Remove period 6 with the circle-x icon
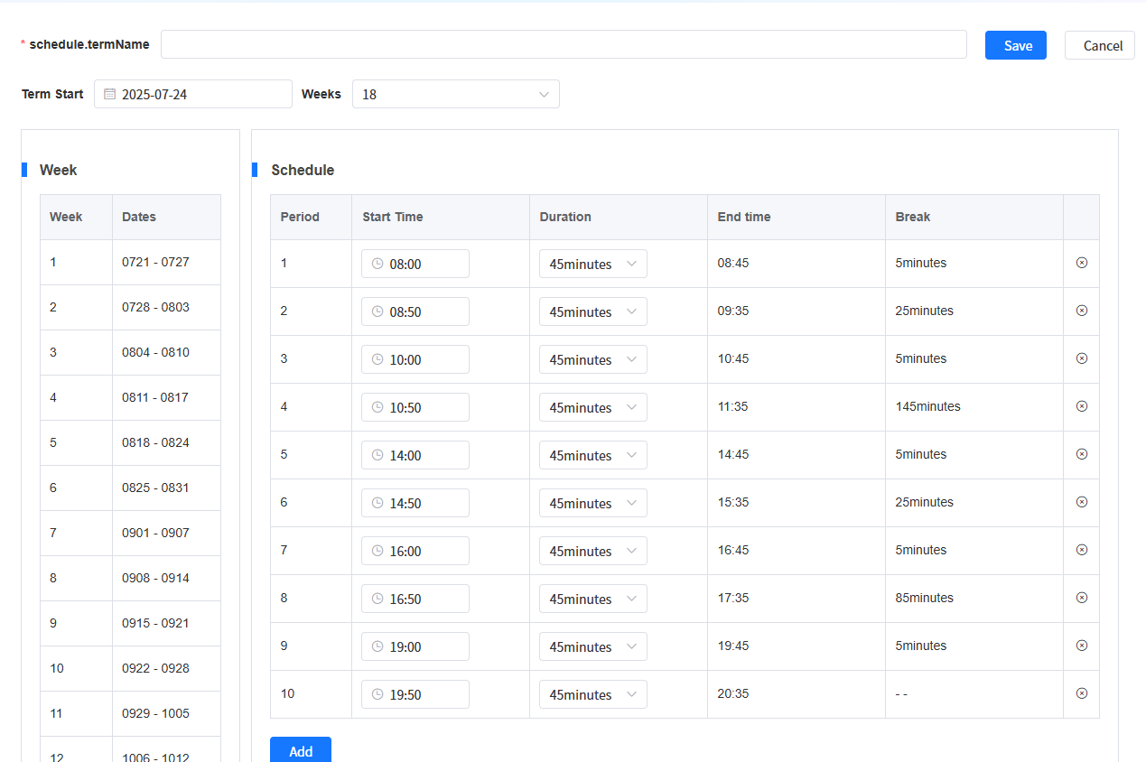The width and height of the screenshot is (1146, 762). [x=1081, y=502]
